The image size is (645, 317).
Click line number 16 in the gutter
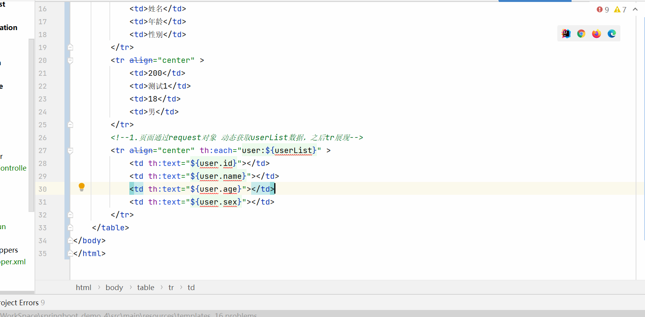pos(43,9)
